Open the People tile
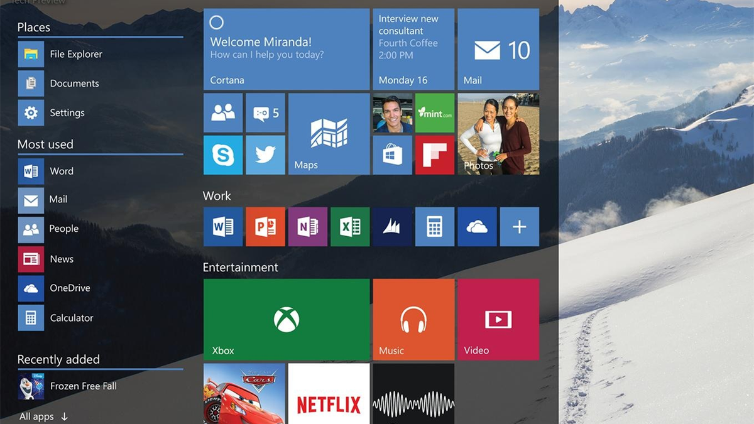Image resolution: width=754 pixels, height=424 pixels. (x=223, y=113)
